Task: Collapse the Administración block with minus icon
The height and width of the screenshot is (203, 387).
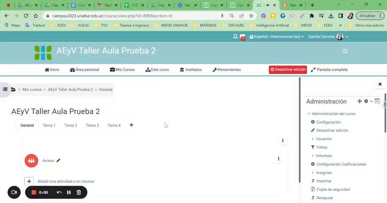Action: click(377, 101)
